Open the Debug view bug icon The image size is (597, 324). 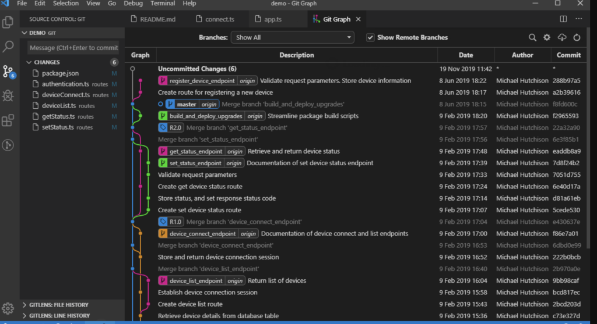8,96
